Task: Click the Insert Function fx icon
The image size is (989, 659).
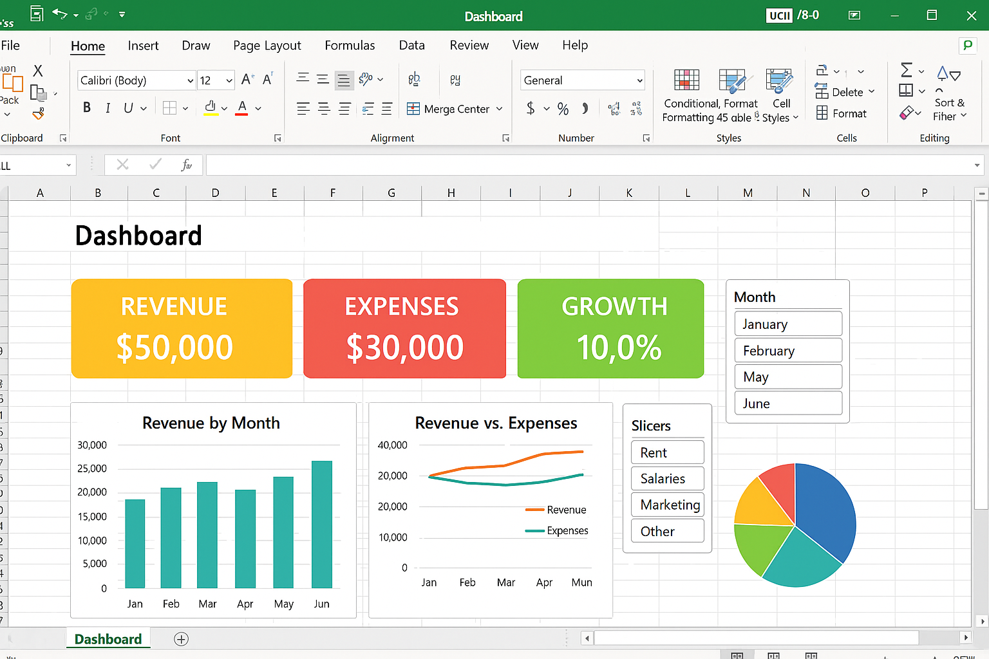Action: coord(186,165)
